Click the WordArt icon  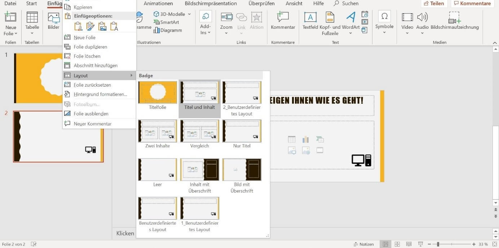pyautogui.click(x=351, y=17)
